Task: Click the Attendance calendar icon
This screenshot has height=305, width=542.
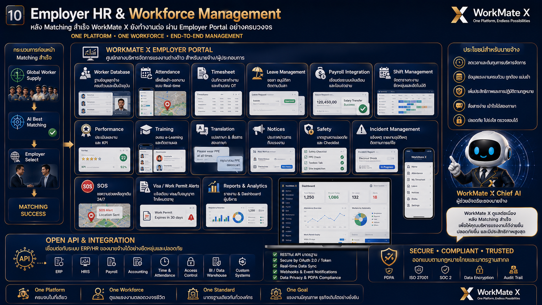Action: point(146,73)
